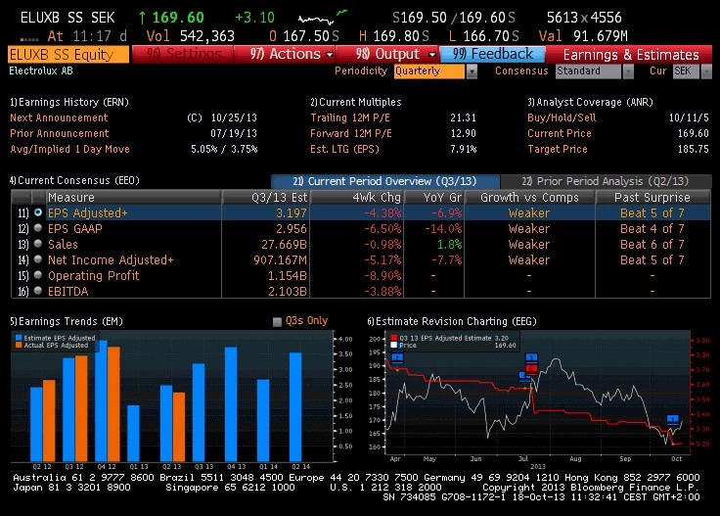Click Forward 12M P/E value 12.90
Screen dimensions: 720x516
point(463,133)
